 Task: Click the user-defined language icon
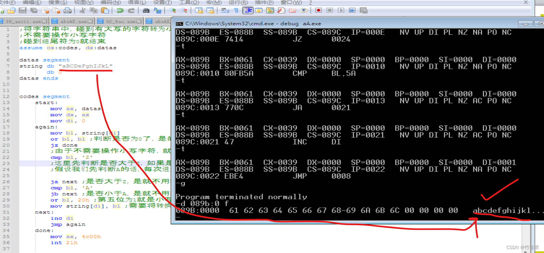[x=259, y=11]
